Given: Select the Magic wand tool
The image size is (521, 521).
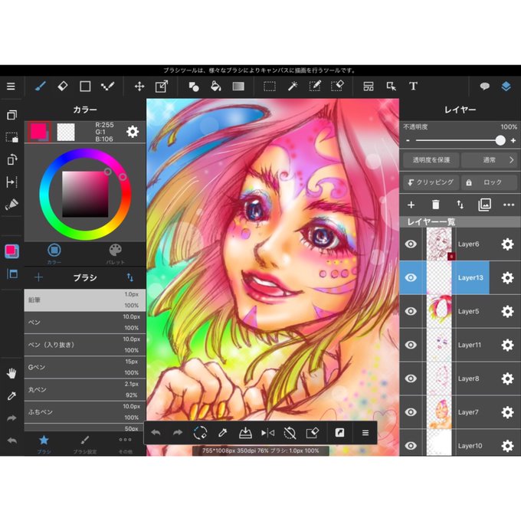Looking at the screenshot, I should pyautogui.click(x=293, y=87).
